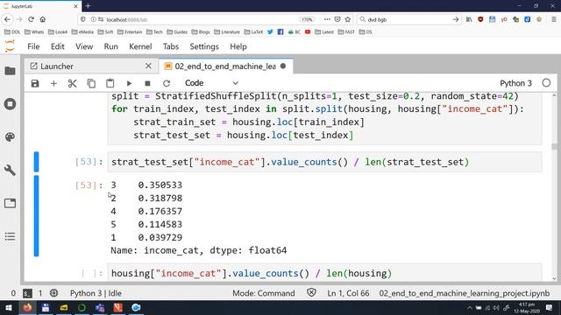The width and height of the screenshot is (561, 315).
Task: Click Mode: Command in status bar
Action: pyautogui.click(x=264, y=293)
